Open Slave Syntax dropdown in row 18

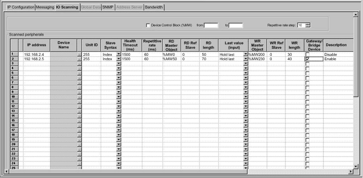tap(119, 135)
